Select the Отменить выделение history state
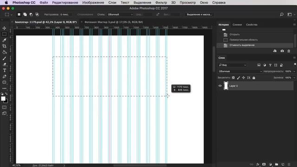Image resolution: width=297 pixels, height=167 pixels. coord(255,45)
